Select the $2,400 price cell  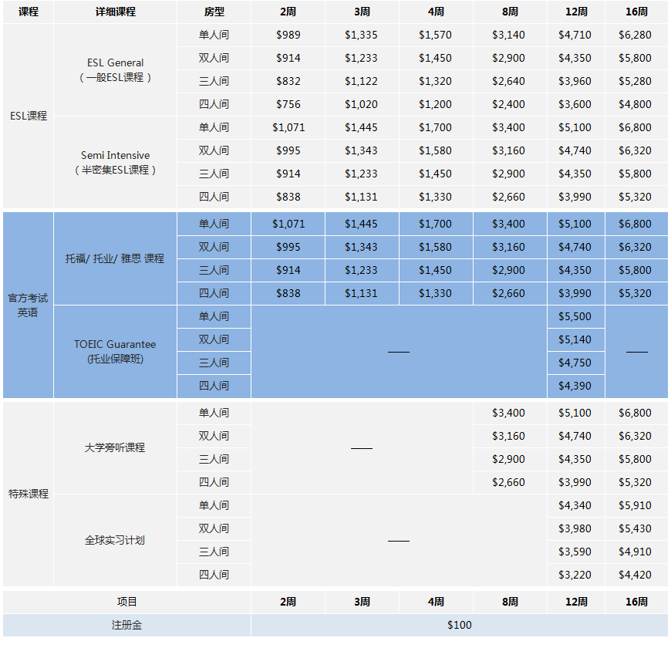[x=509, y=104]
